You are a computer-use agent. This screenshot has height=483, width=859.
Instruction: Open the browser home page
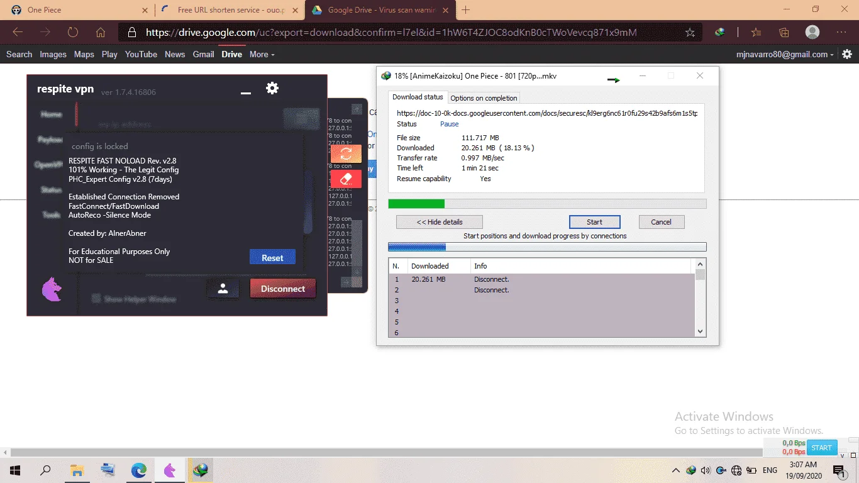pos(101,32)
